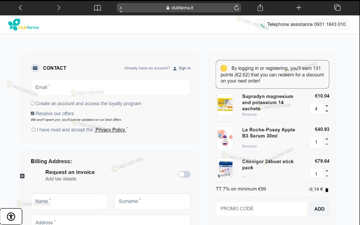
Task: Open Supradyn product thumbnail
Action: (225, 105)
